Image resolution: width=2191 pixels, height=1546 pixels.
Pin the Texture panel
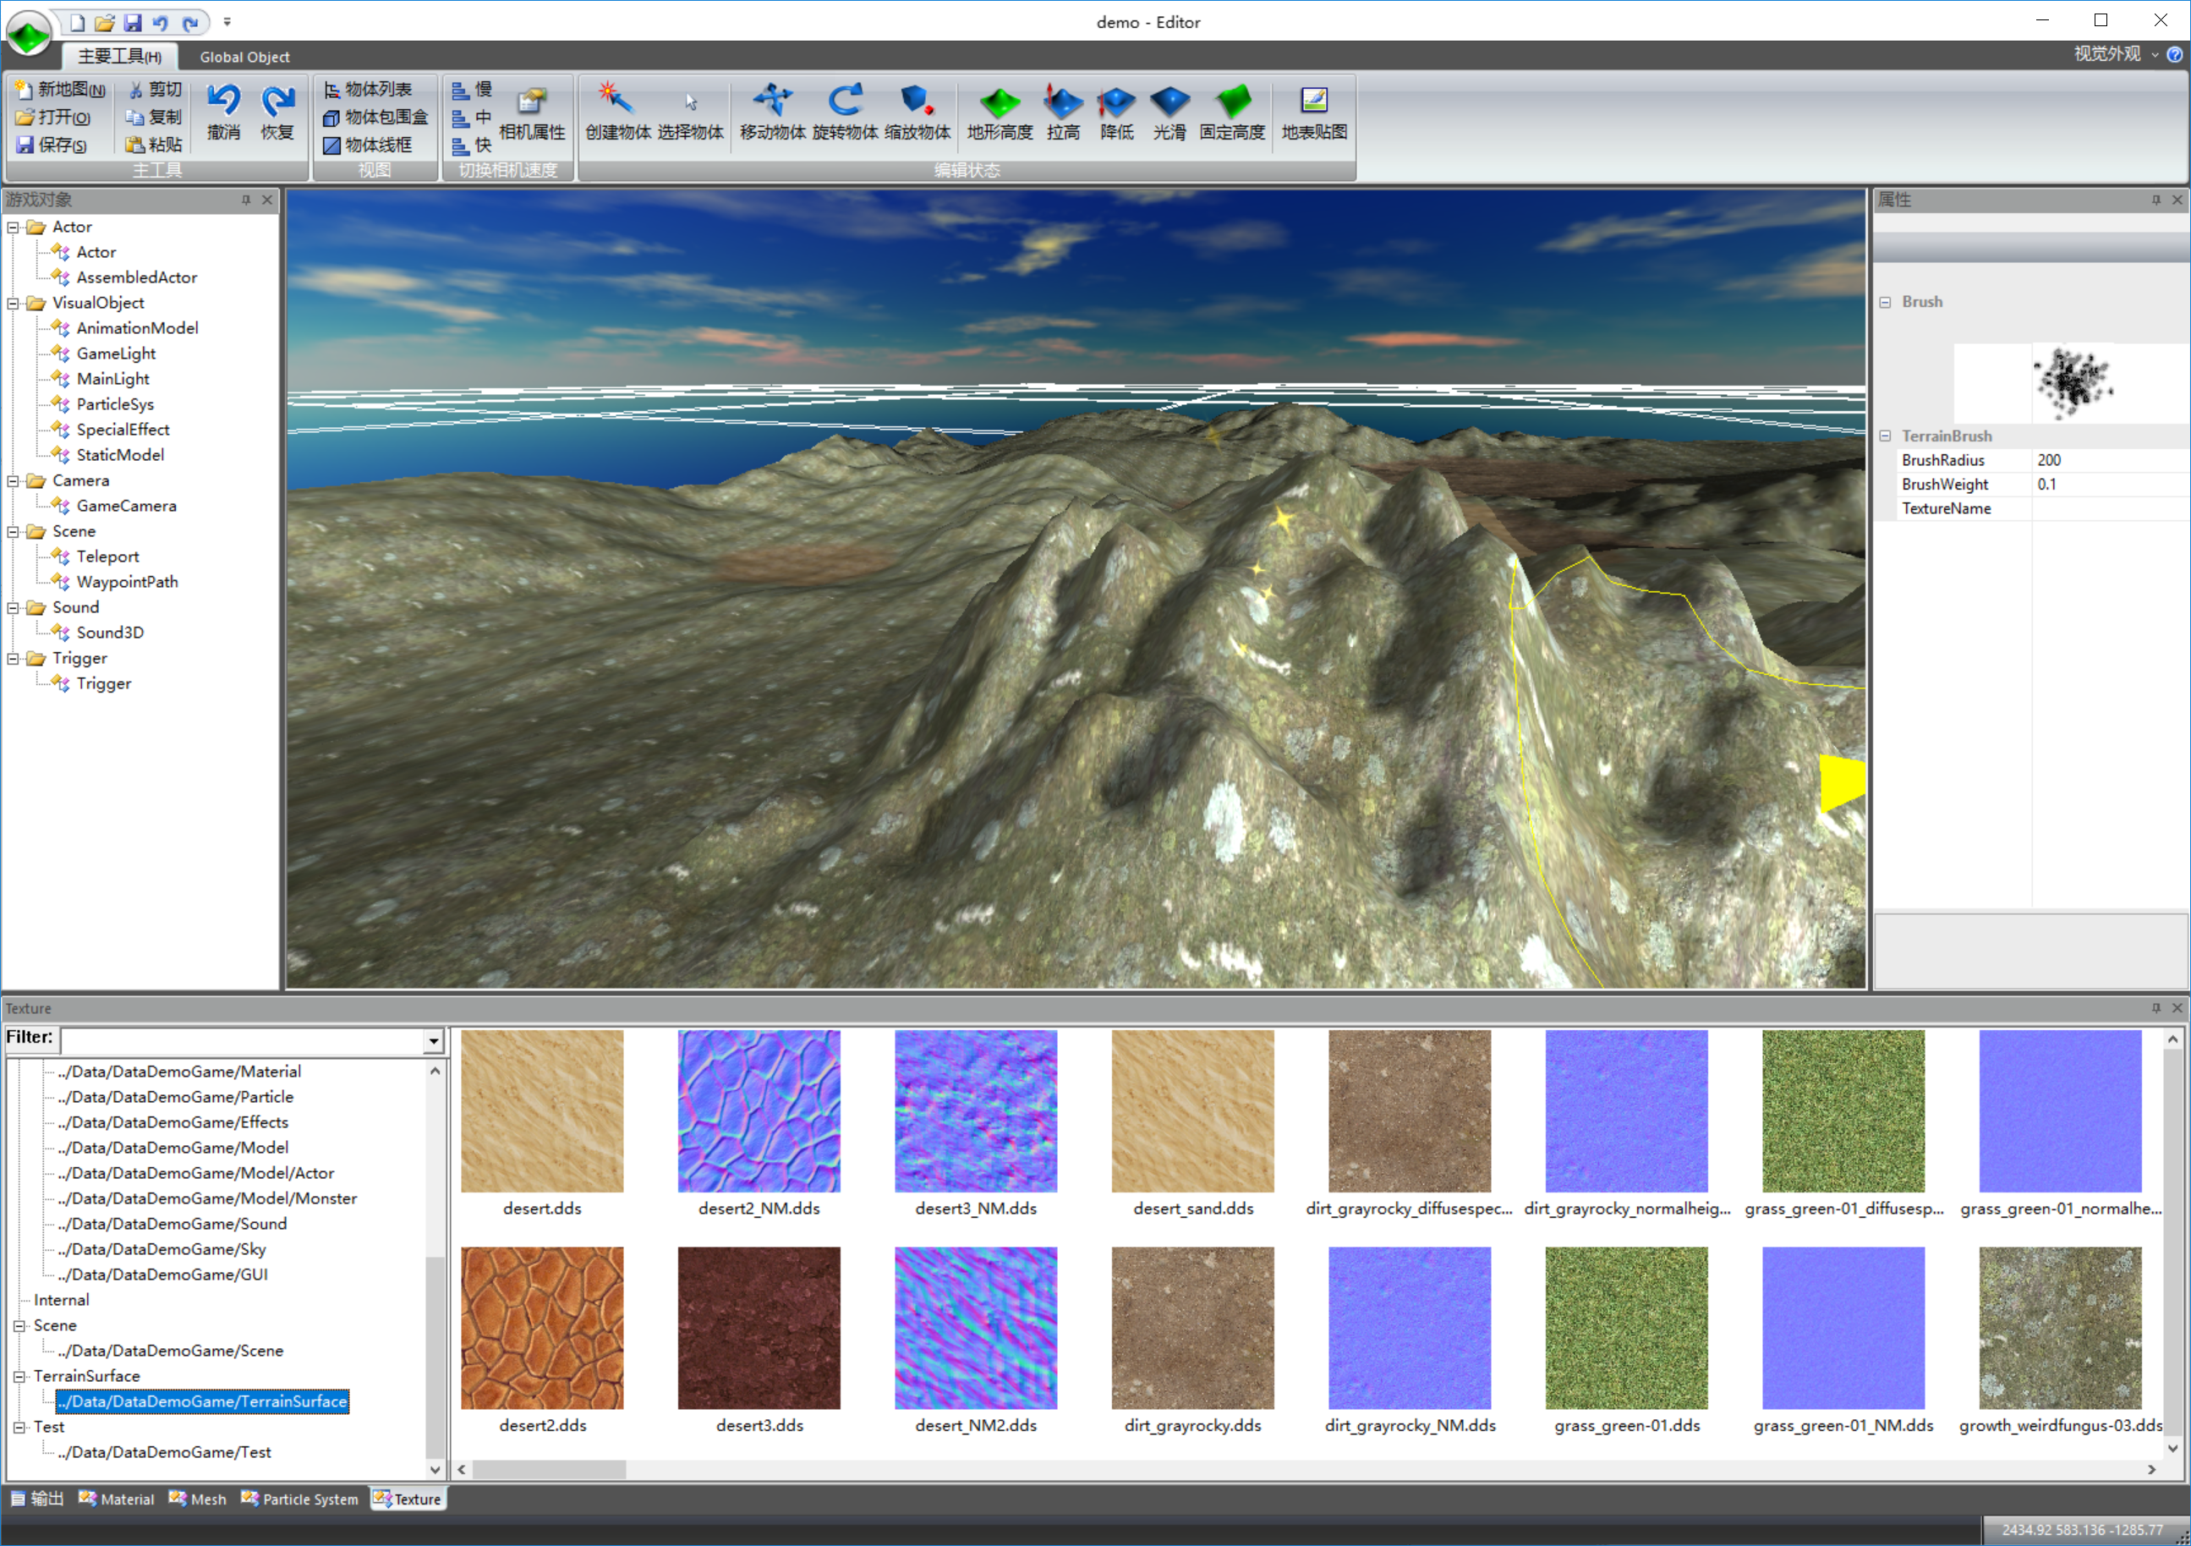point(2155,1008)
